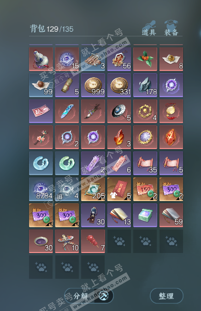
Task: Select the holly berry sprig item
Action: tap(145, 59)
